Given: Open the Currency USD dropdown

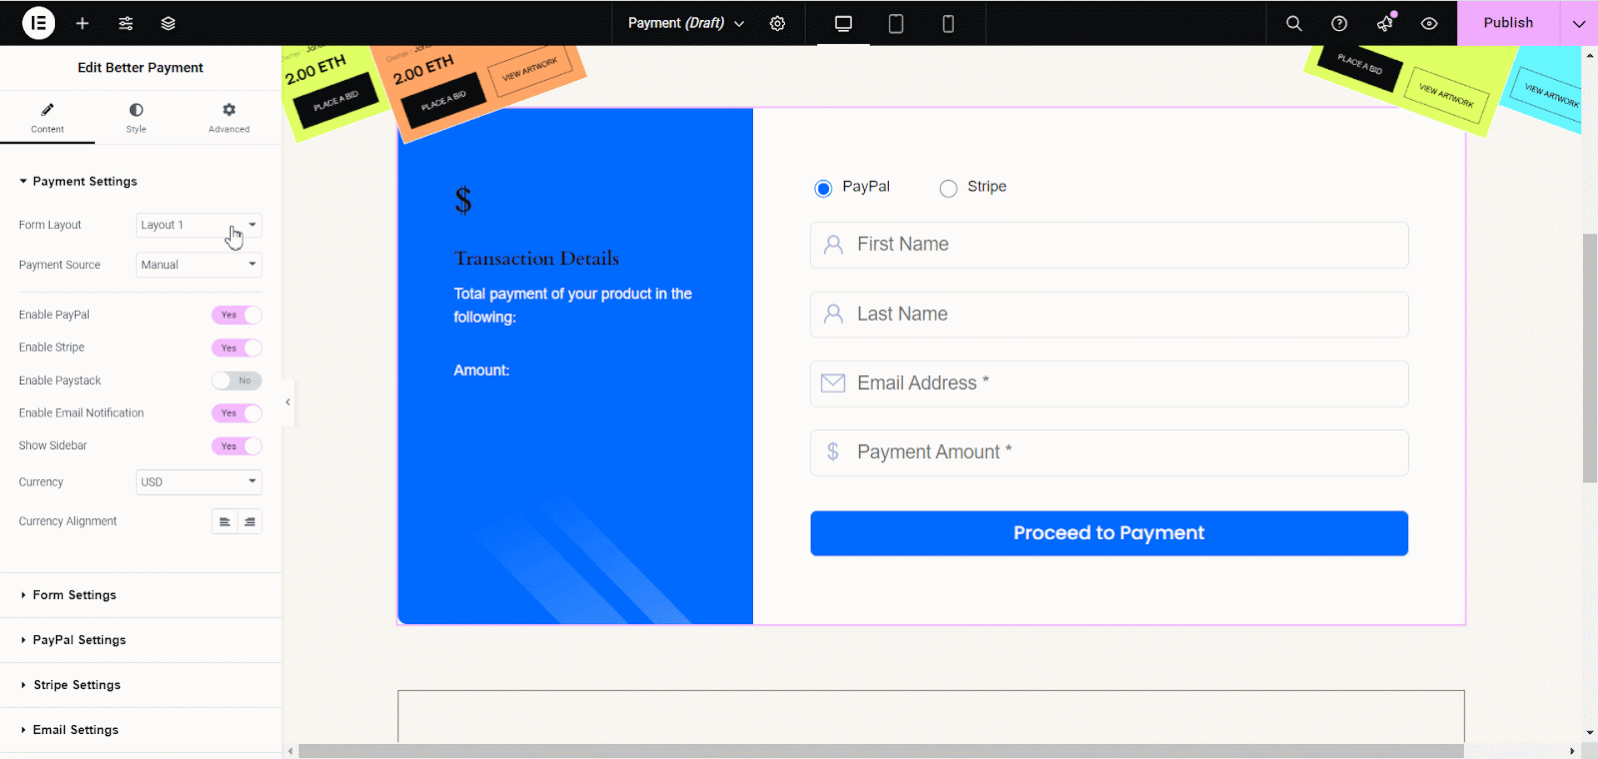Looking at the screenshot, I should pyautogui.click(x=199, y=482).
